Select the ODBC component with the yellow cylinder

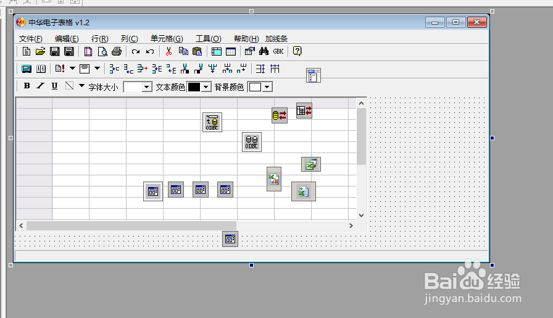pos(212,122)
